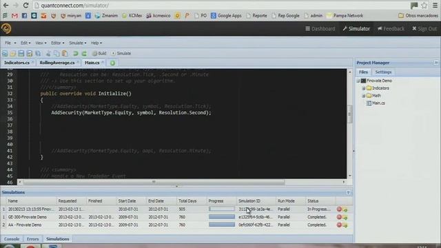
Task: Open the Simulate dropdown menu
Action: 78,43
